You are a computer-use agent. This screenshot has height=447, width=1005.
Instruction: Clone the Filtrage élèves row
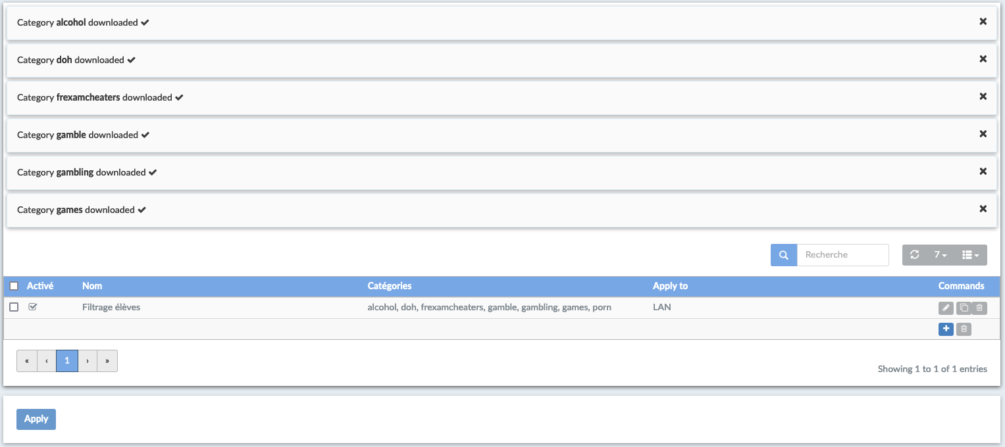[x=964, y=308]
